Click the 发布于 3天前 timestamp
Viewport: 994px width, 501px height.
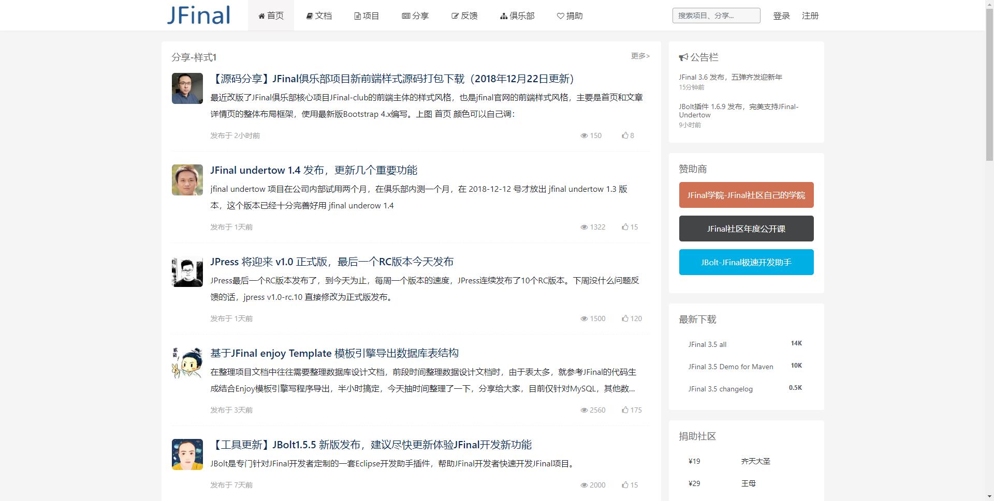(x=231, y=410)
